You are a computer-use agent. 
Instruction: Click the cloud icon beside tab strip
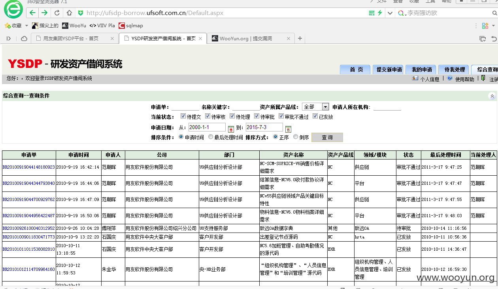tap(24, 38)
